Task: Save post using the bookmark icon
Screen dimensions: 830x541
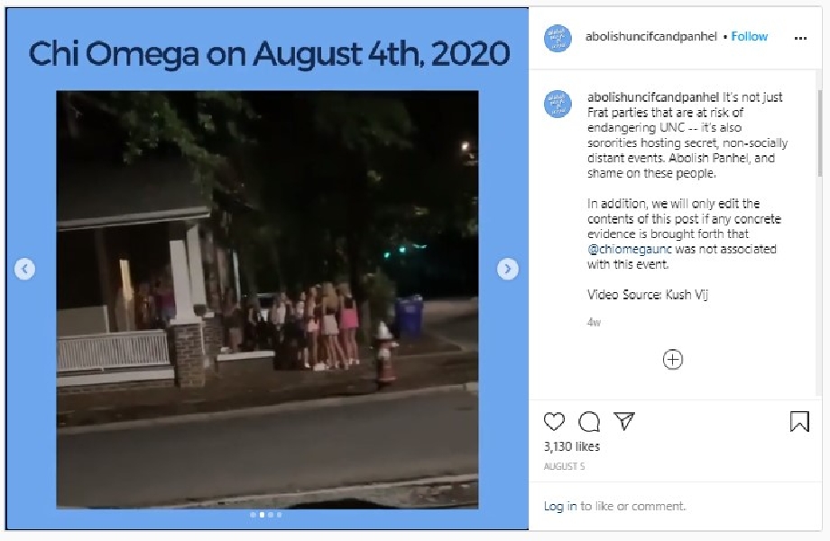Action: pyautogui.click(x=799, y=421)
